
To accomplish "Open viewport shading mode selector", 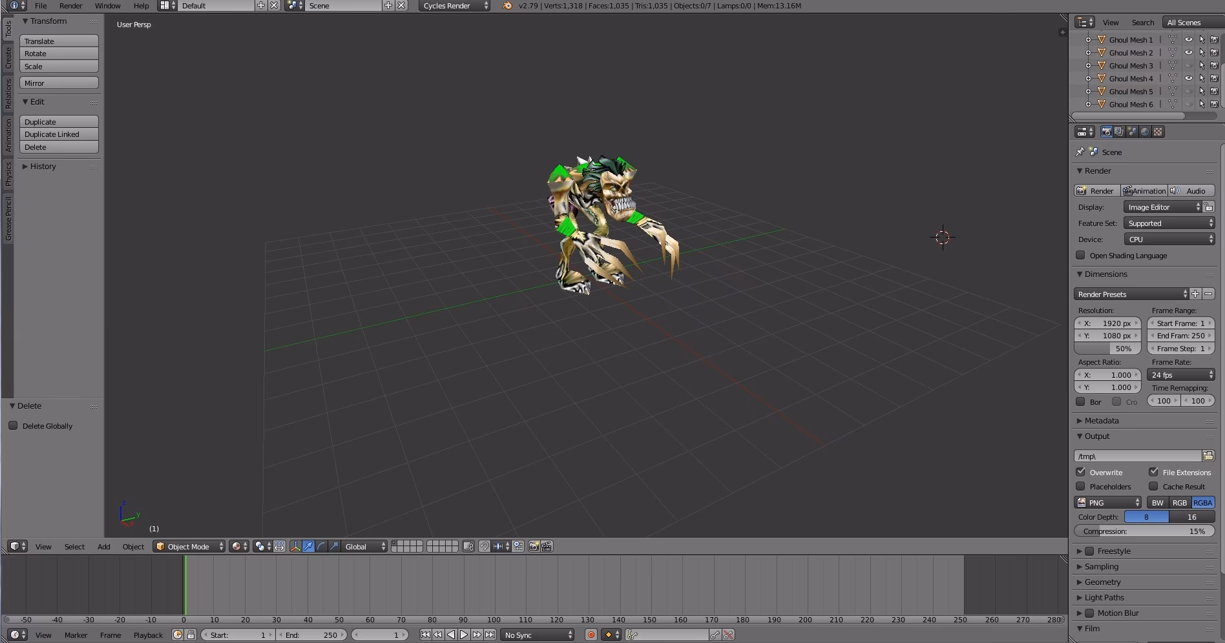I will point(239,546).
